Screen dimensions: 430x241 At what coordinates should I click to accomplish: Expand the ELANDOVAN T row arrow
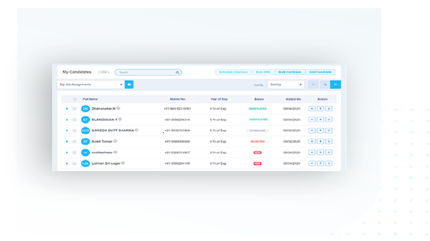67,120
